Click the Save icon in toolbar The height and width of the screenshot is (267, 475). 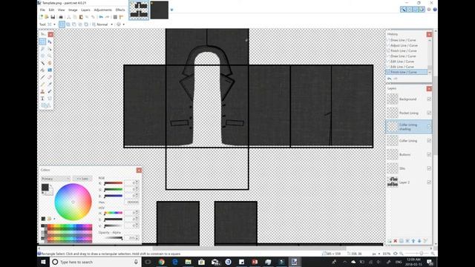53,17
